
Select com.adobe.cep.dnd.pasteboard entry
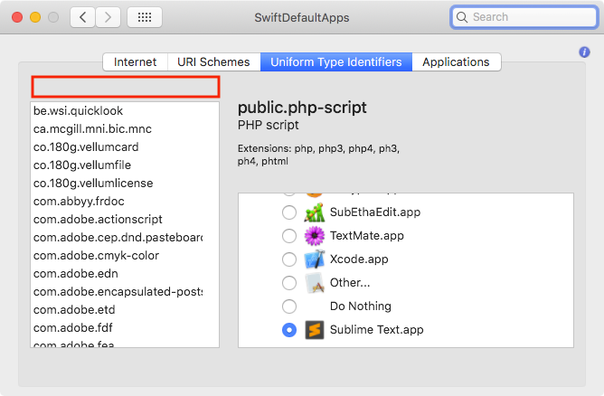(125, 238)
